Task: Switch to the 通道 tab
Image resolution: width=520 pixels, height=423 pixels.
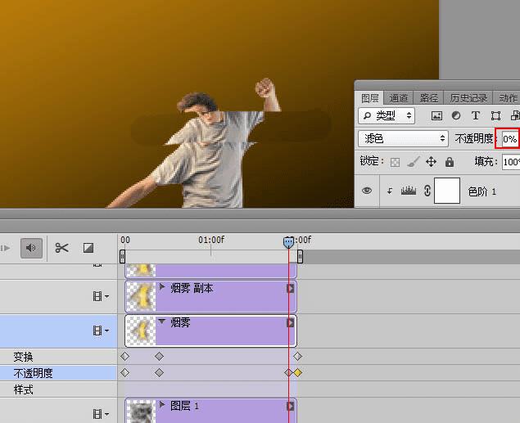Action: tap(399, 98)
